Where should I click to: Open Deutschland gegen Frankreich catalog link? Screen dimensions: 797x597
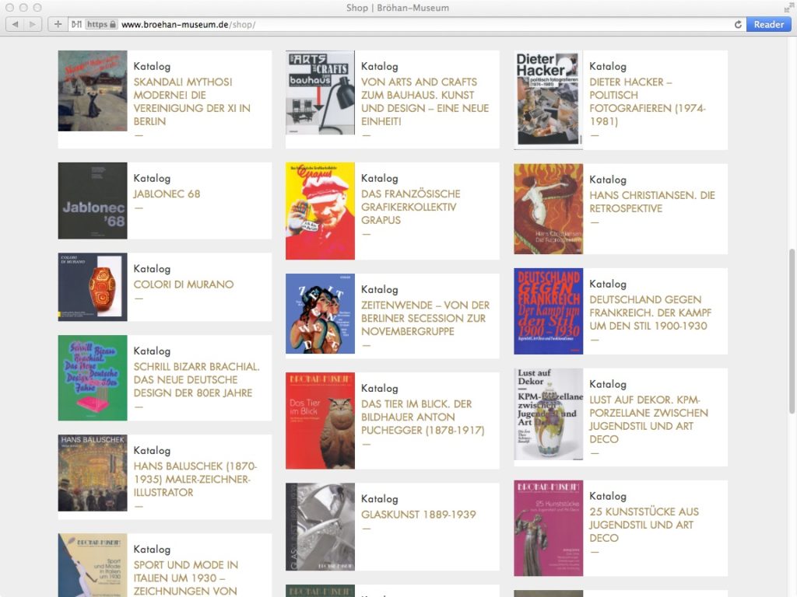[650, 312]
